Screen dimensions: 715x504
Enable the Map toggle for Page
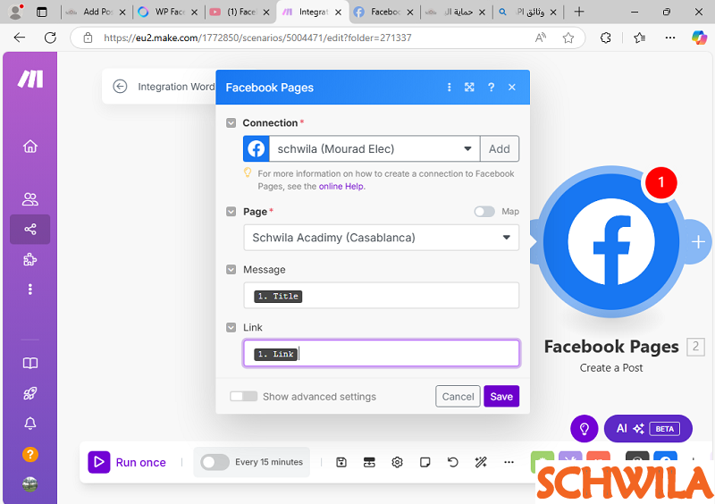tap(484, 212)
